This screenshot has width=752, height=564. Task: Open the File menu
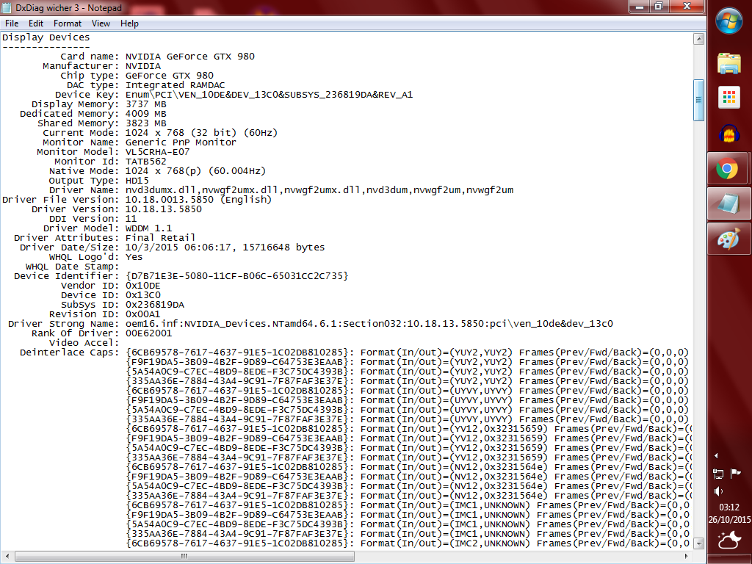pos(12,23)
